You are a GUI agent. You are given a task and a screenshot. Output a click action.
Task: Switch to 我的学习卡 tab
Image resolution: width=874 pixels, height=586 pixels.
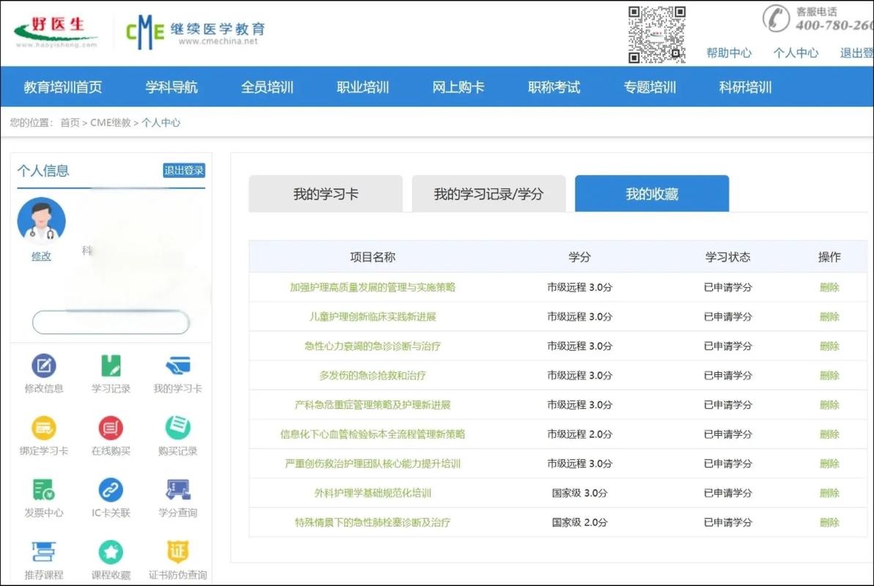coord(325,193)
